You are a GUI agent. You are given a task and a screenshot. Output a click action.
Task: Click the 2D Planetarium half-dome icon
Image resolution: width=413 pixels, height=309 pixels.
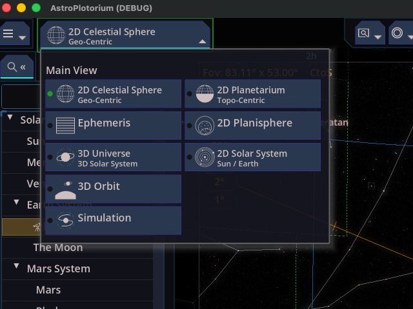205,94
